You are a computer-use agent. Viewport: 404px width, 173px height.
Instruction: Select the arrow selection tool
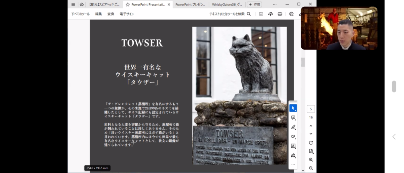pos(293,108)
